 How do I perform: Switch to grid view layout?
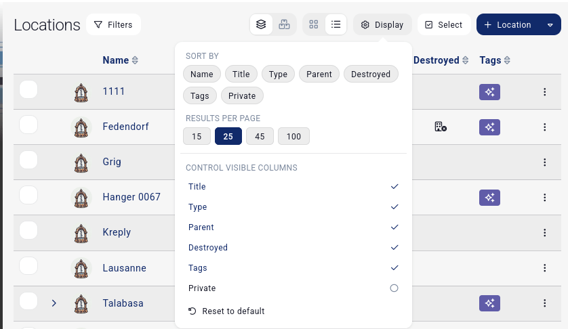click(313, 25)
